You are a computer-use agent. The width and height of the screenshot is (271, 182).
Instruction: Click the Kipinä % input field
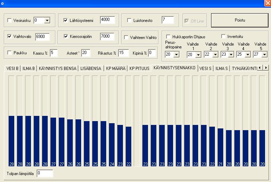coord(152,53)
